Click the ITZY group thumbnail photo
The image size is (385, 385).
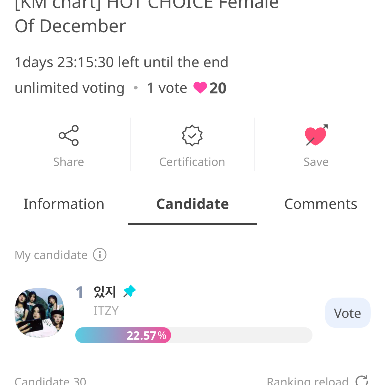[39, 313]
